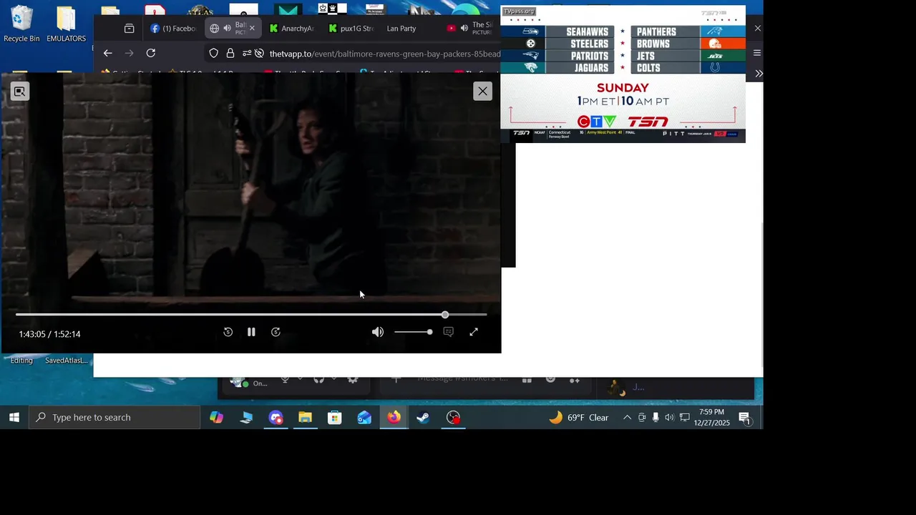916x515 pixels.
Task: Open Outlook mail from the taskbar
Action: 364,418
